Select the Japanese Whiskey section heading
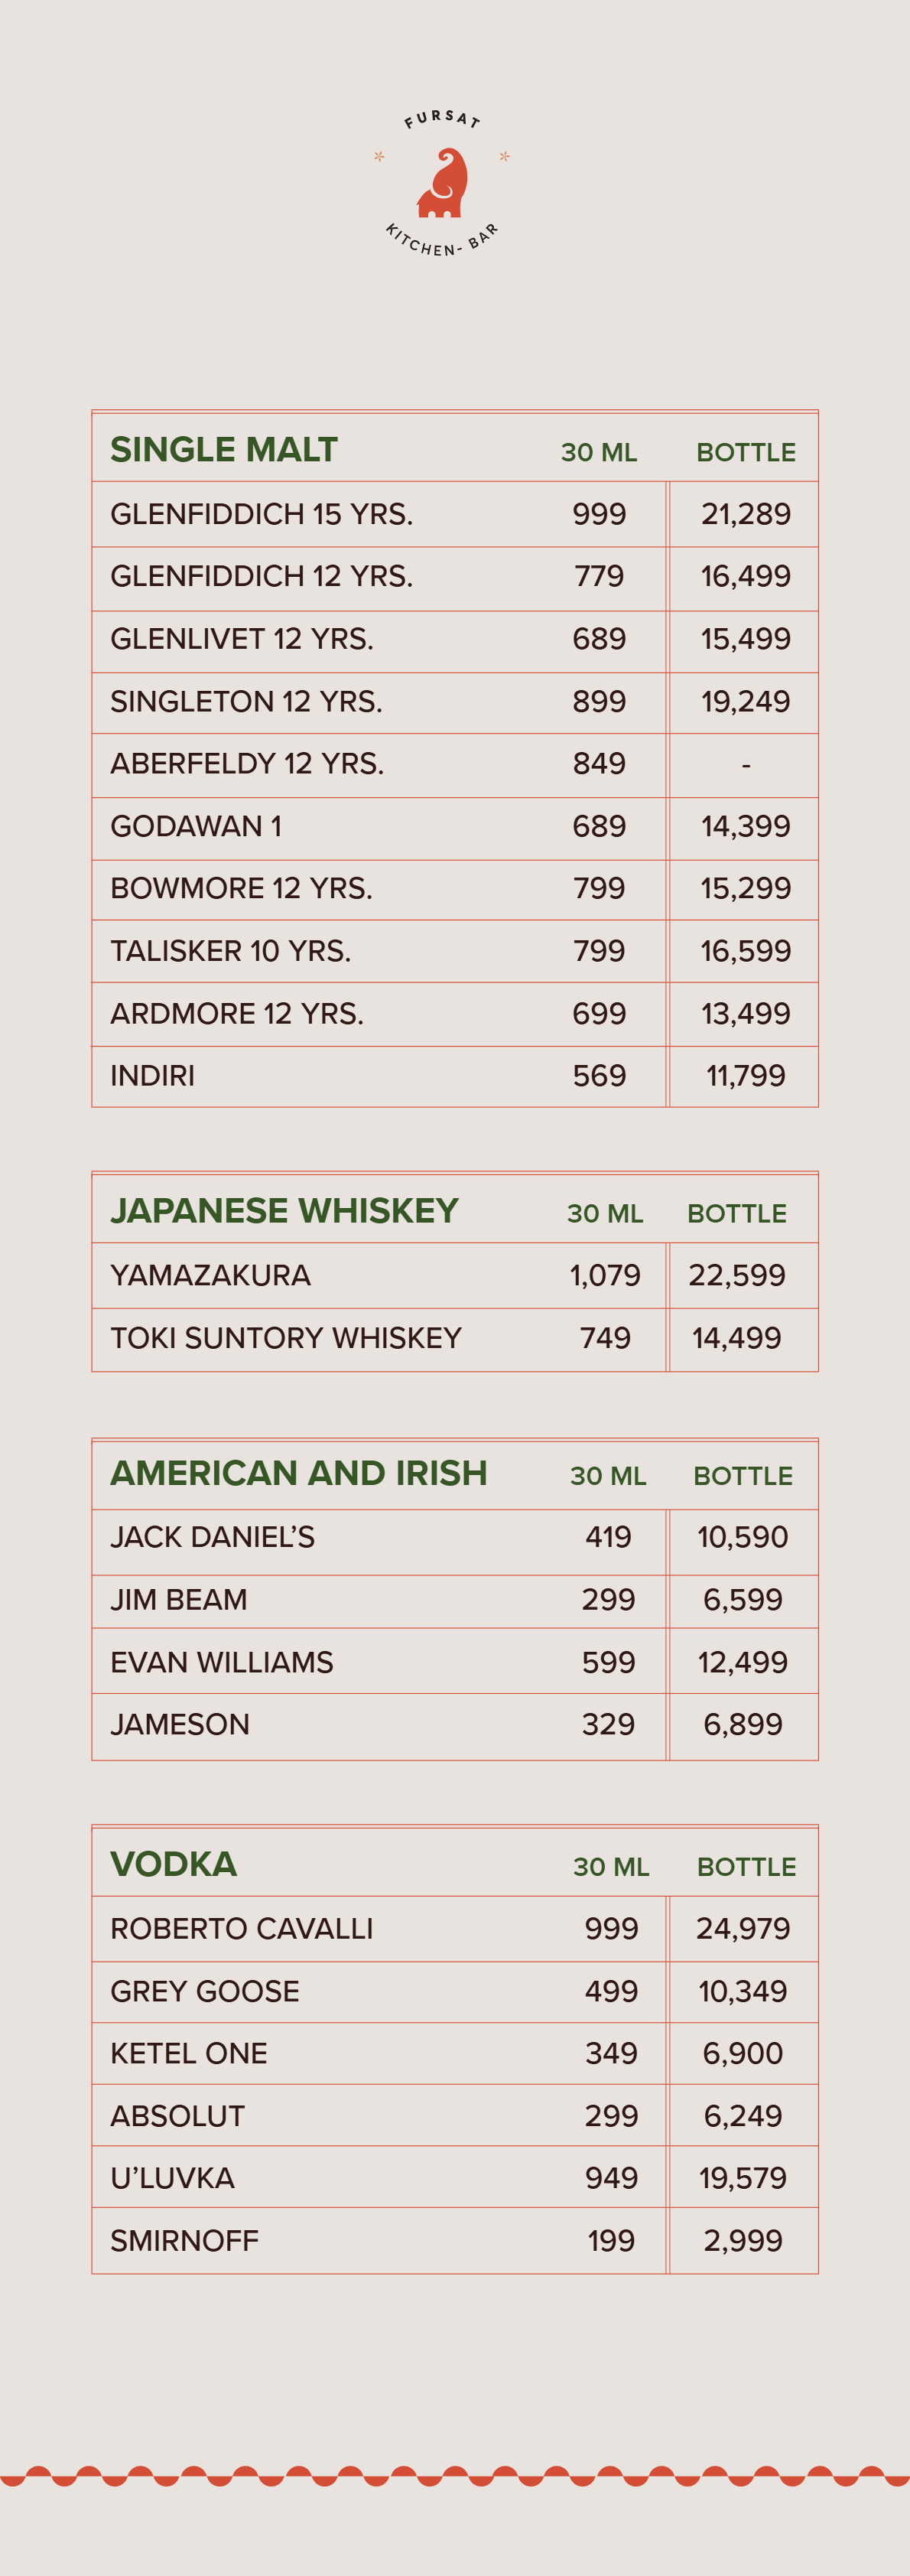 point(284,1211)
